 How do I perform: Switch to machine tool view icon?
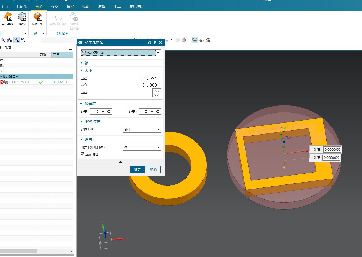point(10,40)
